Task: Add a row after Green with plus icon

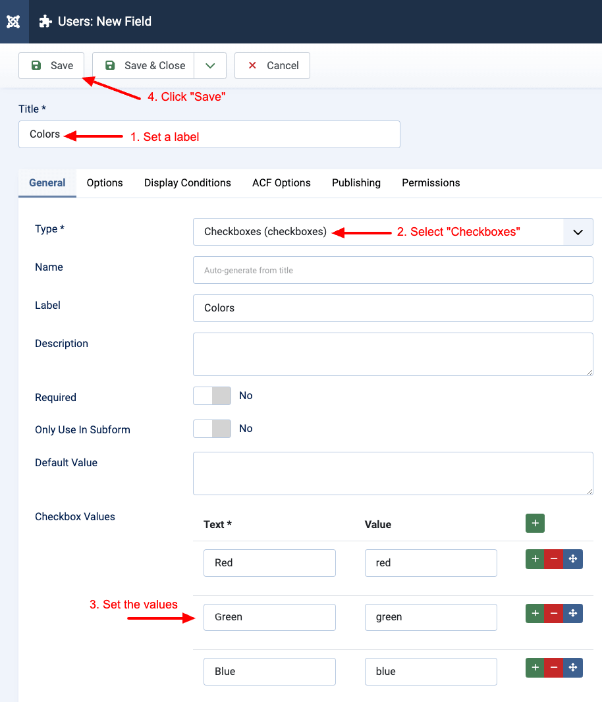Action: [x=535, y=613]
